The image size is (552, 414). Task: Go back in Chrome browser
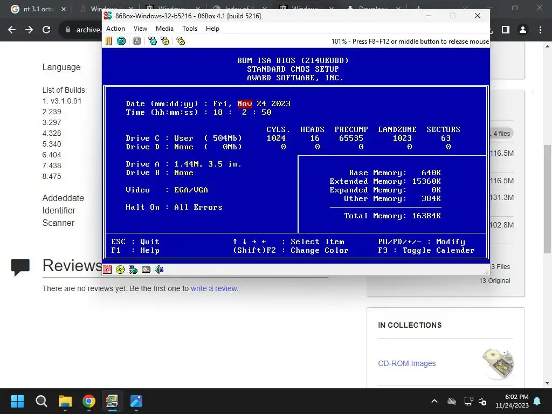click(12, 30)
